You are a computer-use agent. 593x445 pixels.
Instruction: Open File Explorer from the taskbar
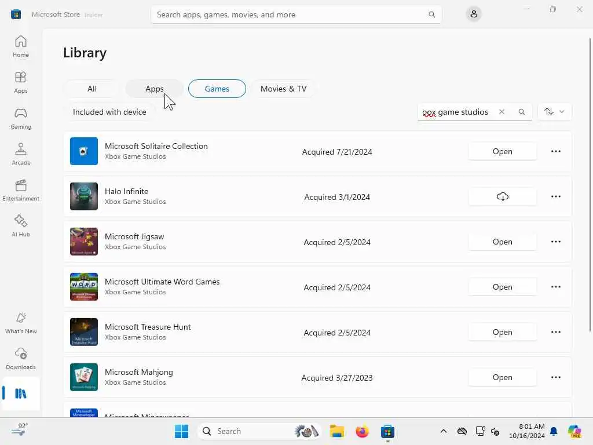336,431
